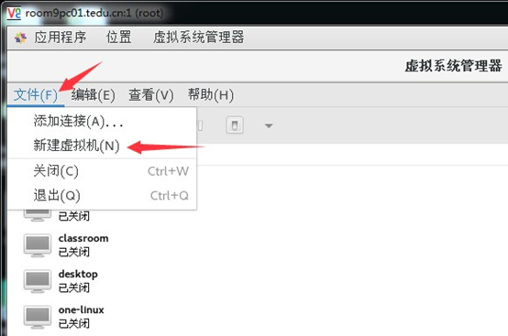Click the one-linux VM name
Viewport: 508px width, 336px height.
[81, 309]
